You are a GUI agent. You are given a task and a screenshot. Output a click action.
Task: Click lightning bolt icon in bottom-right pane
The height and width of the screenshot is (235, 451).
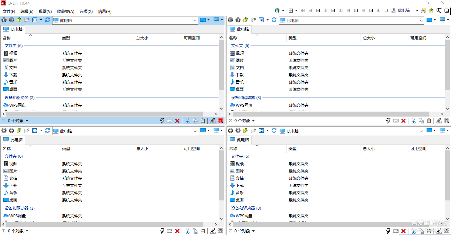(x=388, y=231)
